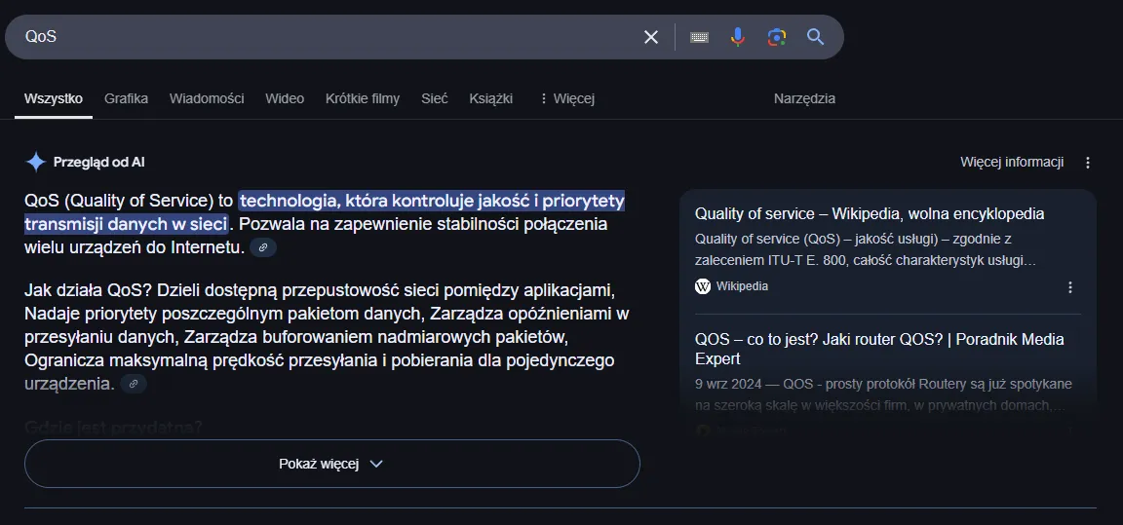Open three-dot menu on Wikipedia source

coord(1070,286)
